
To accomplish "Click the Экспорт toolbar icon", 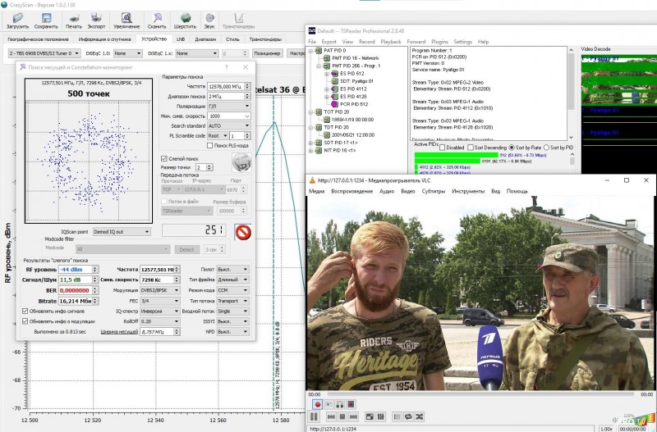I will [97, 18].
